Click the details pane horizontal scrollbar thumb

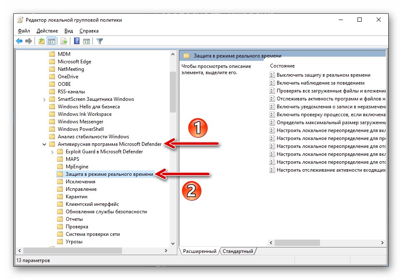[298, 242]
